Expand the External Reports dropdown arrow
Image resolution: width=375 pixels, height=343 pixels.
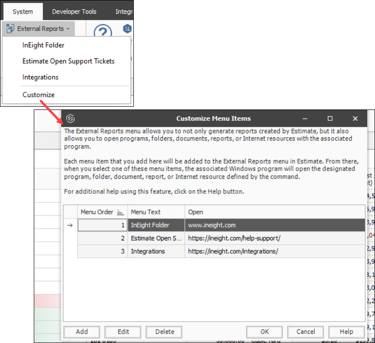click(x=69, y=29)
